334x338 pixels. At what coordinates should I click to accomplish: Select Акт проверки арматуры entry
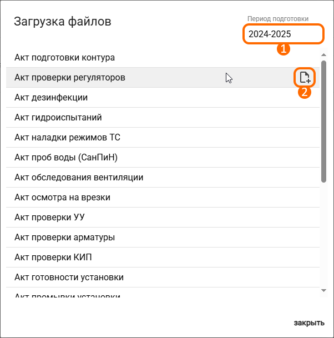point(163,238)
